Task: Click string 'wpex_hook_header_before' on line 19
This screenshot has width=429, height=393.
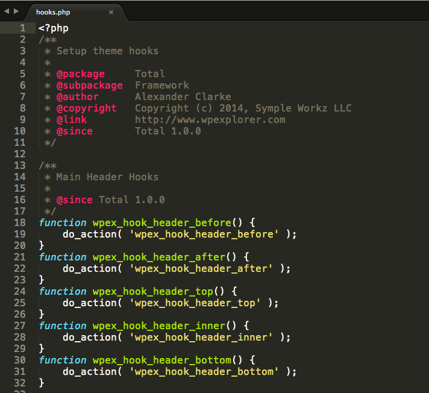Action: (204, 234)
